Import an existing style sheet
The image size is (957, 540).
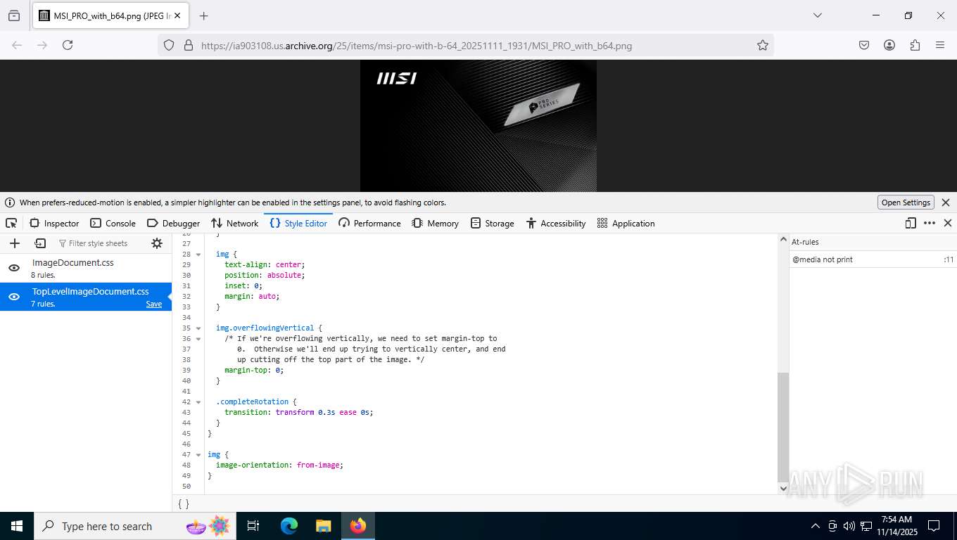point(40,243)
